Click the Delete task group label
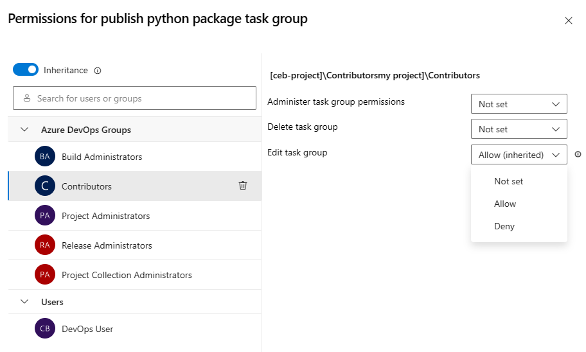 303,127
